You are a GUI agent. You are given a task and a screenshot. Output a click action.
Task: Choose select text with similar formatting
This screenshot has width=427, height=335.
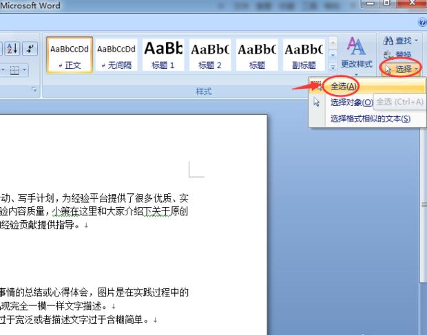[371, 119]
